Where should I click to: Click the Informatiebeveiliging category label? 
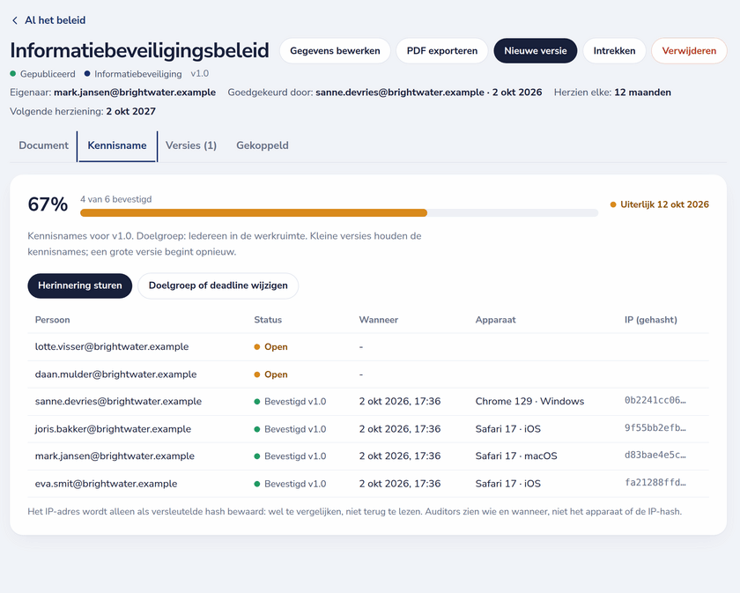133,74
